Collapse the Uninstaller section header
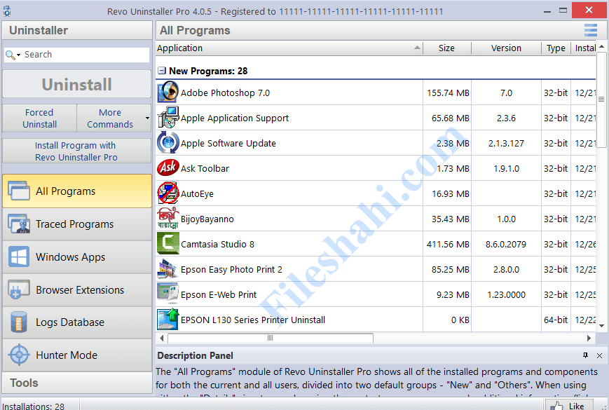This screenshot has height=410, width=609. click(x=77, y=30)
